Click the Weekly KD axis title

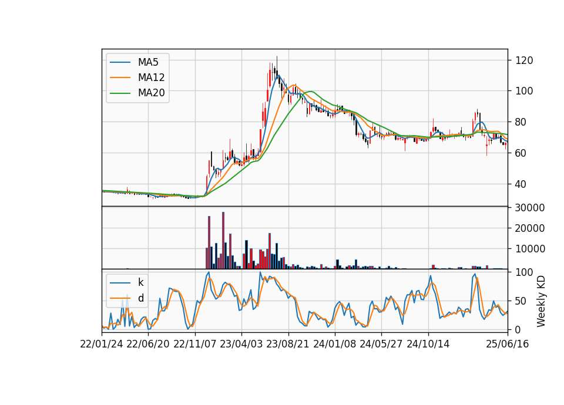541,302
